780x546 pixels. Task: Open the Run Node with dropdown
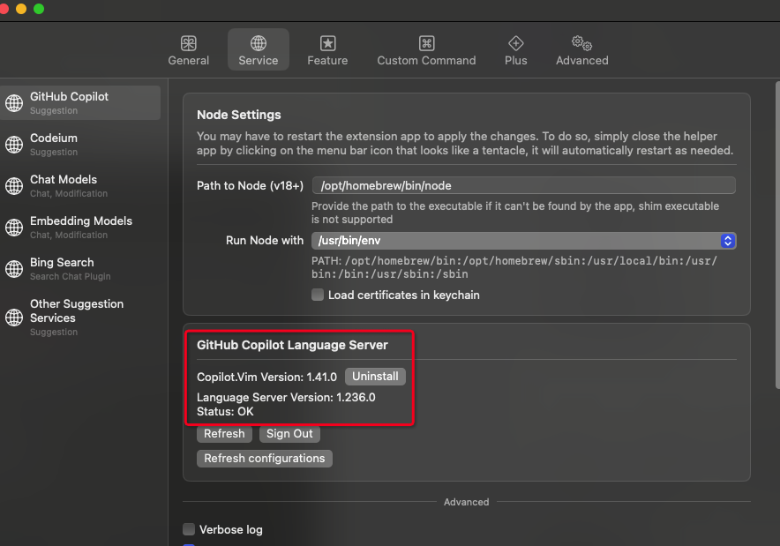point(524,241)
